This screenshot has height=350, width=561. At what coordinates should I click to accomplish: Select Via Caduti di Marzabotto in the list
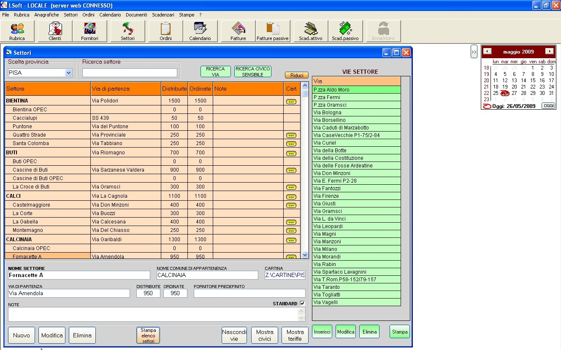pyautogui.click(x=356, y=128)
